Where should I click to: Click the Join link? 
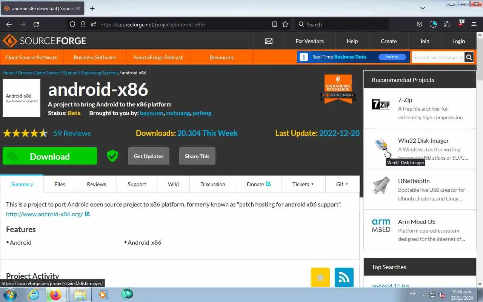(x=425, y=41)
